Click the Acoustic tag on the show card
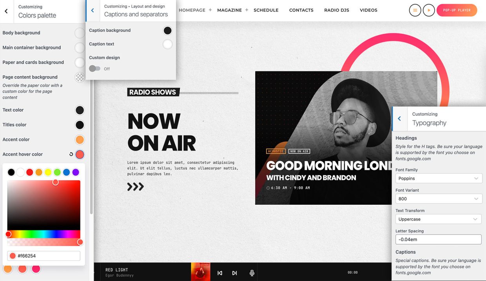486x281 pixels. tap(276, 151)
